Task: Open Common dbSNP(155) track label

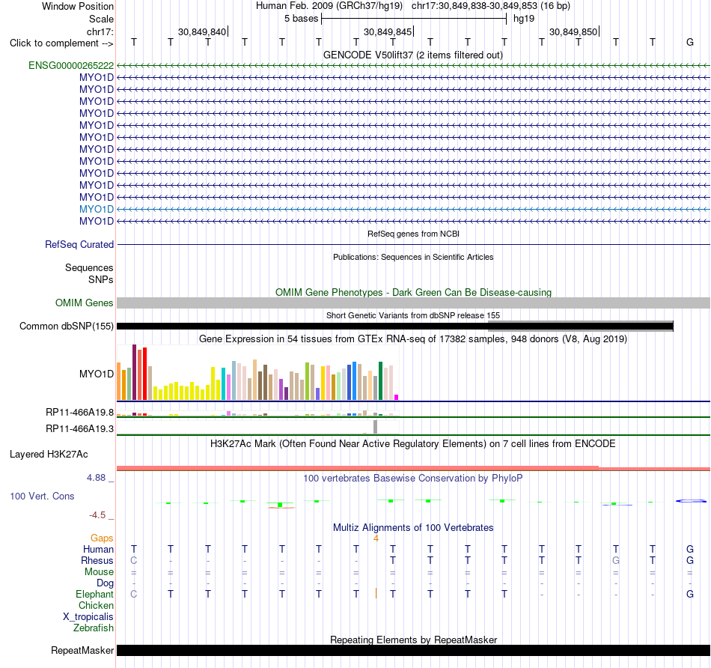Action: click(x=66, y=327)
